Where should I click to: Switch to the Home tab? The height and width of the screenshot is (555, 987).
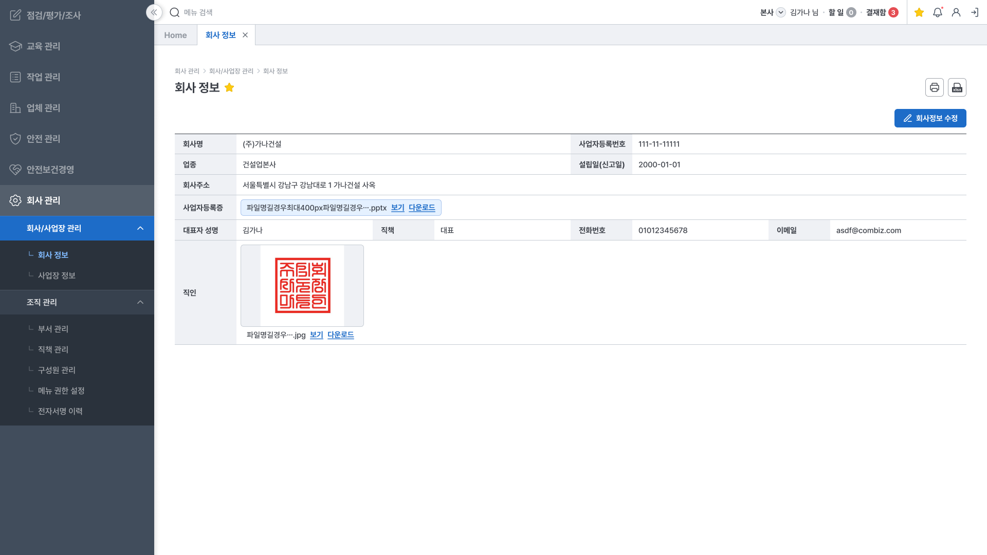tap(175, 35)
